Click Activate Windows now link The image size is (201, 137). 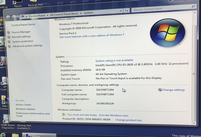coord(114,115)
